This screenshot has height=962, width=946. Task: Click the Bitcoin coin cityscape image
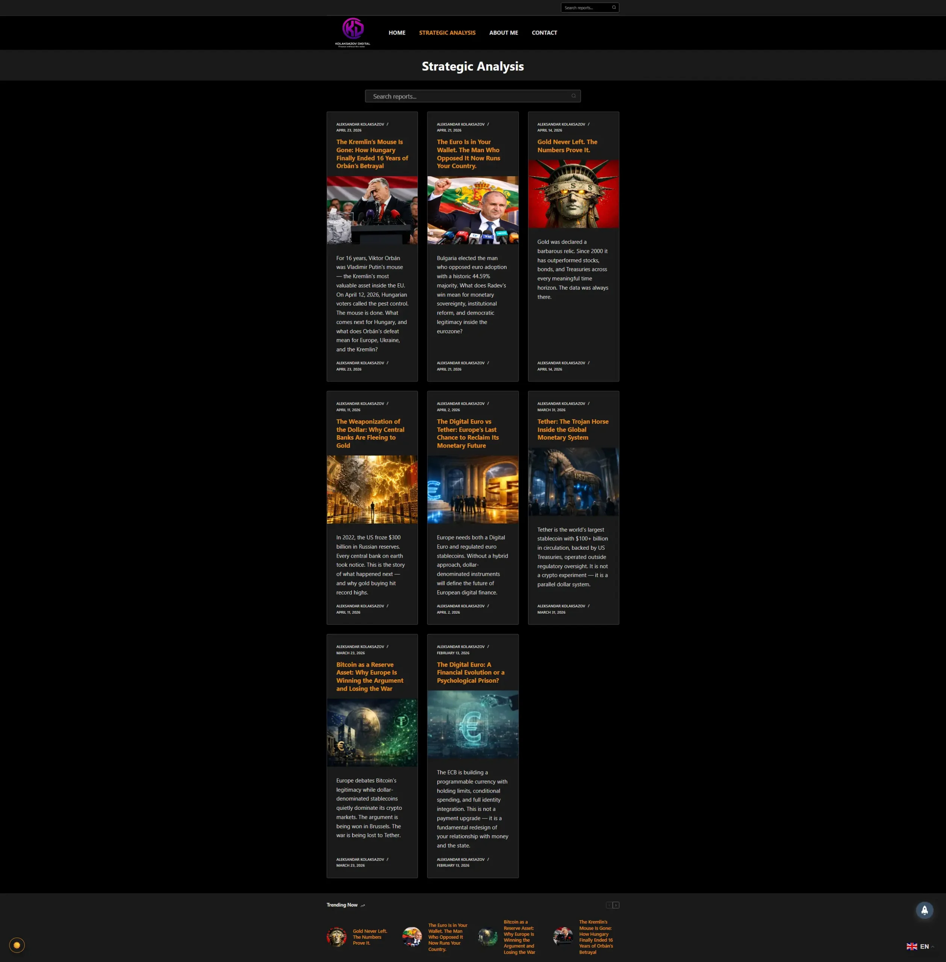[372, 732]
